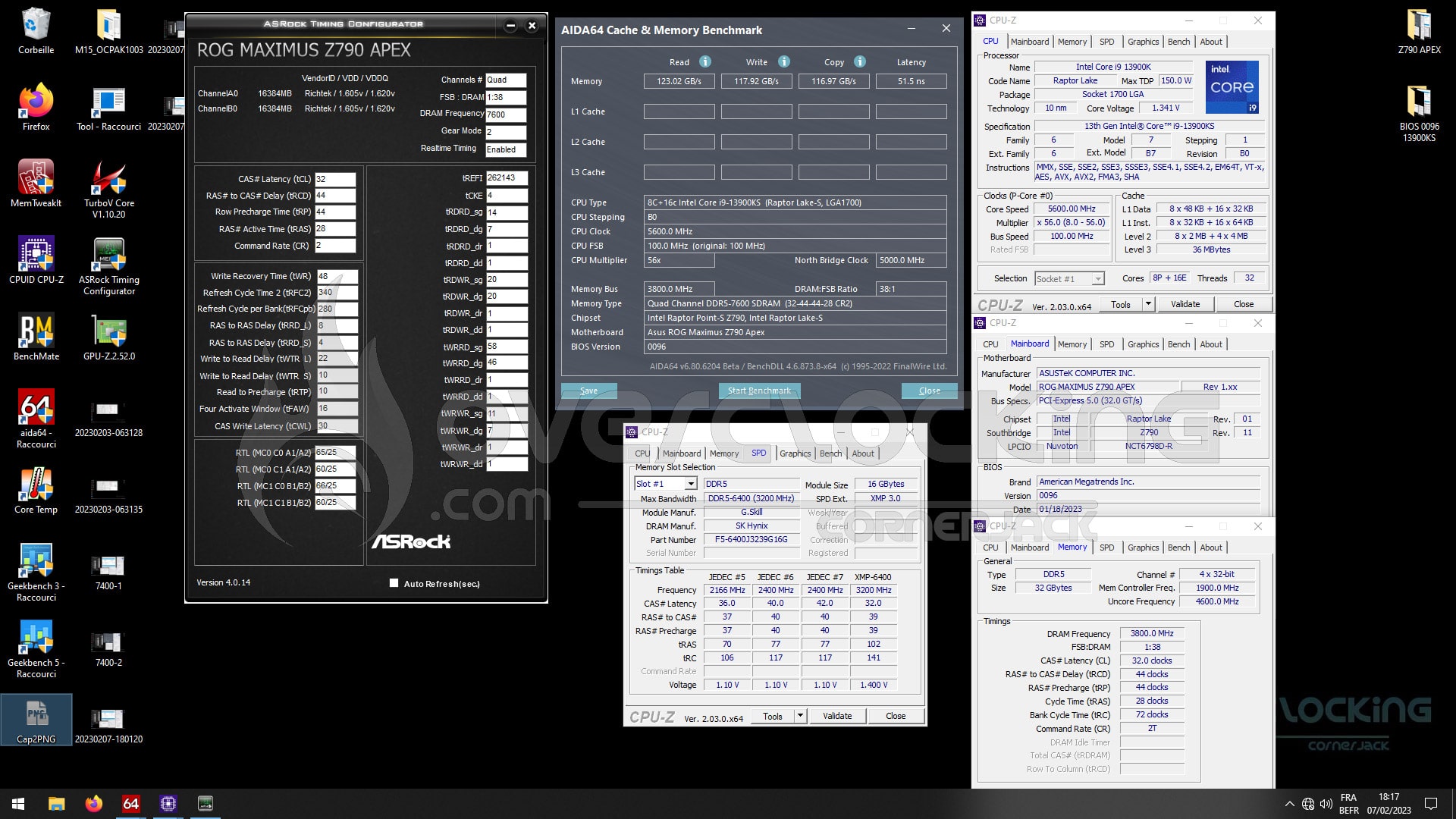Click the DRAM Frequency field showing 7600
This screenshot has height=819, width=1456.
(x=506, y=114)
